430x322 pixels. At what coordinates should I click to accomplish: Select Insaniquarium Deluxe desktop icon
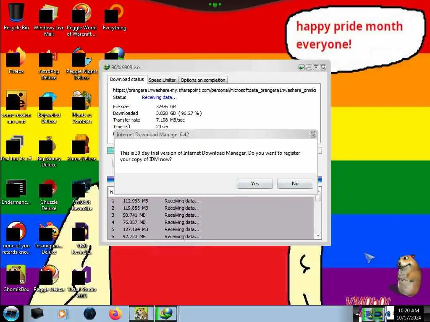49,238
